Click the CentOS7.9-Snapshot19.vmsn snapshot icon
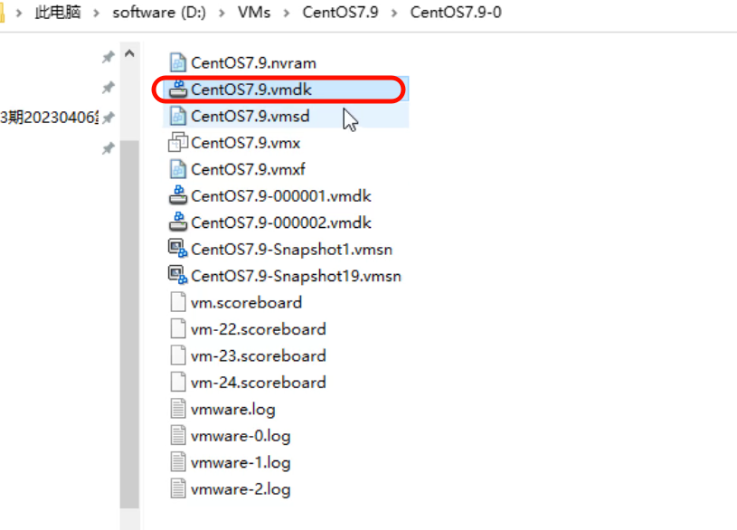The height and width of the screenshot is (530, 737). (x=178, y=276)
